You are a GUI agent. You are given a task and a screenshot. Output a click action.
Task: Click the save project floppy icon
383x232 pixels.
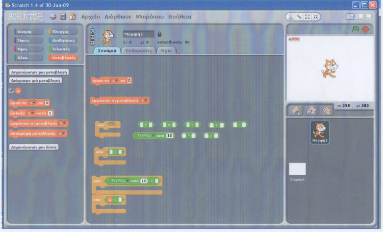click(63, 17)
